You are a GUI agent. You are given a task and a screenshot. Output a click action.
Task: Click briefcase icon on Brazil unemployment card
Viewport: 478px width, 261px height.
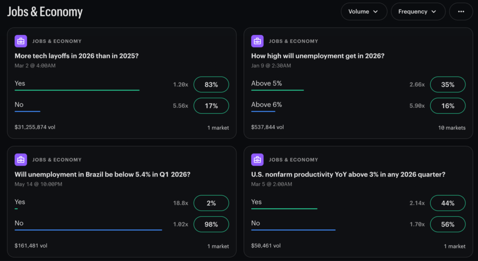[21, 159]
